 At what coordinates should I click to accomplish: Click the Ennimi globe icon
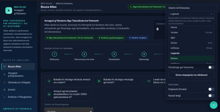(x=4, y=90)
